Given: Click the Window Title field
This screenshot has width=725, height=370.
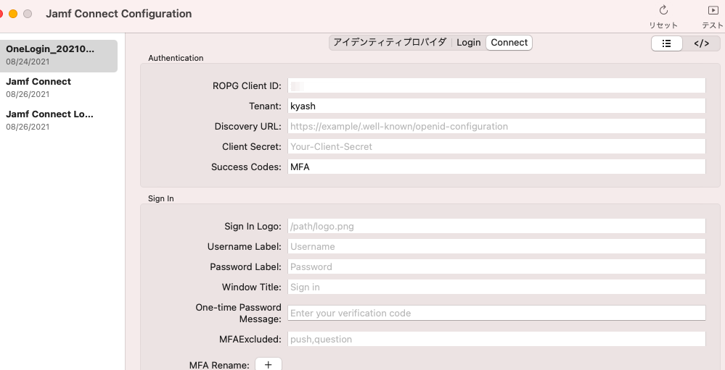Looking at the screenshot, I should click(x=496, y=287).
